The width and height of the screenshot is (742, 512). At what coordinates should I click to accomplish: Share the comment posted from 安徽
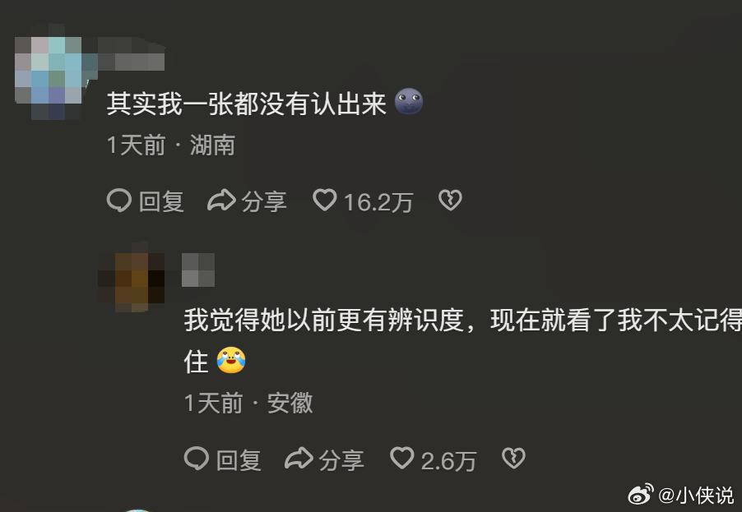324,459
